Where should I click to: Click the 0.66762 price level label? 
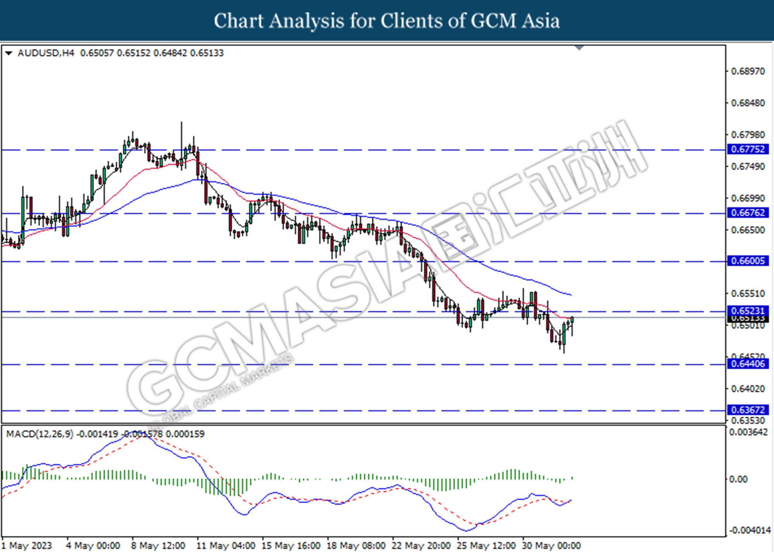coord(748,213)
